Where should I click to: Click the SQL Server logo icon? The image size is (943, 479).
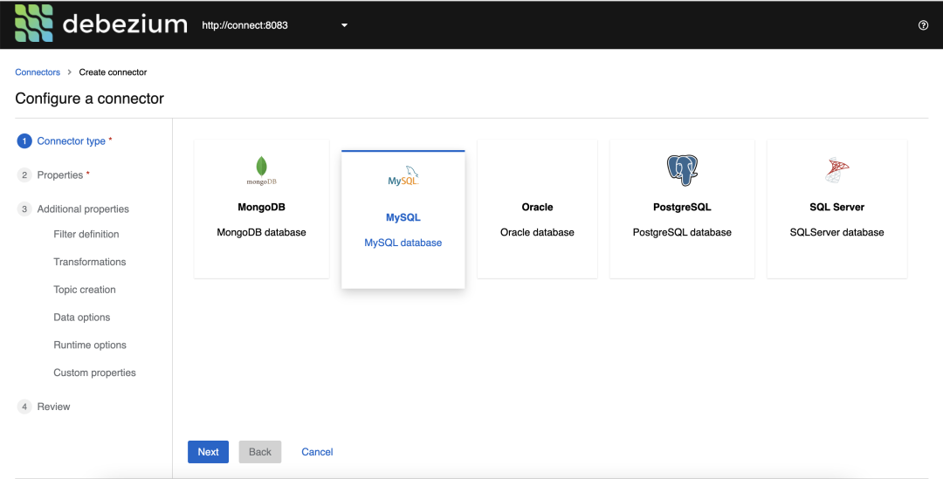[x=836, y=170]
